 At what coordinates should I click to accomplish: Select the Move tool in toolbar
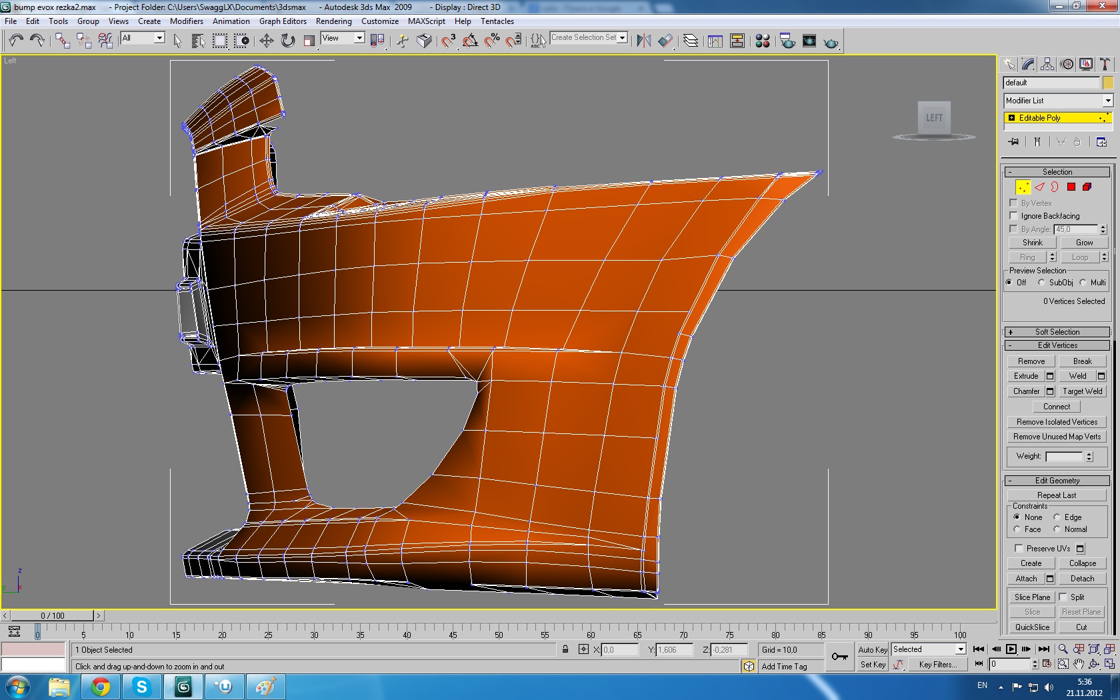266,41
